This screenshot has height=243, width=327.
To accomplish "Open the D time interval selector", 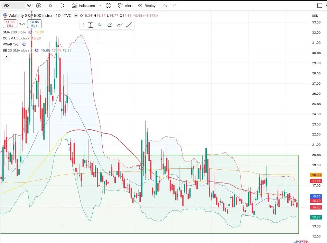I will (50, 6).
